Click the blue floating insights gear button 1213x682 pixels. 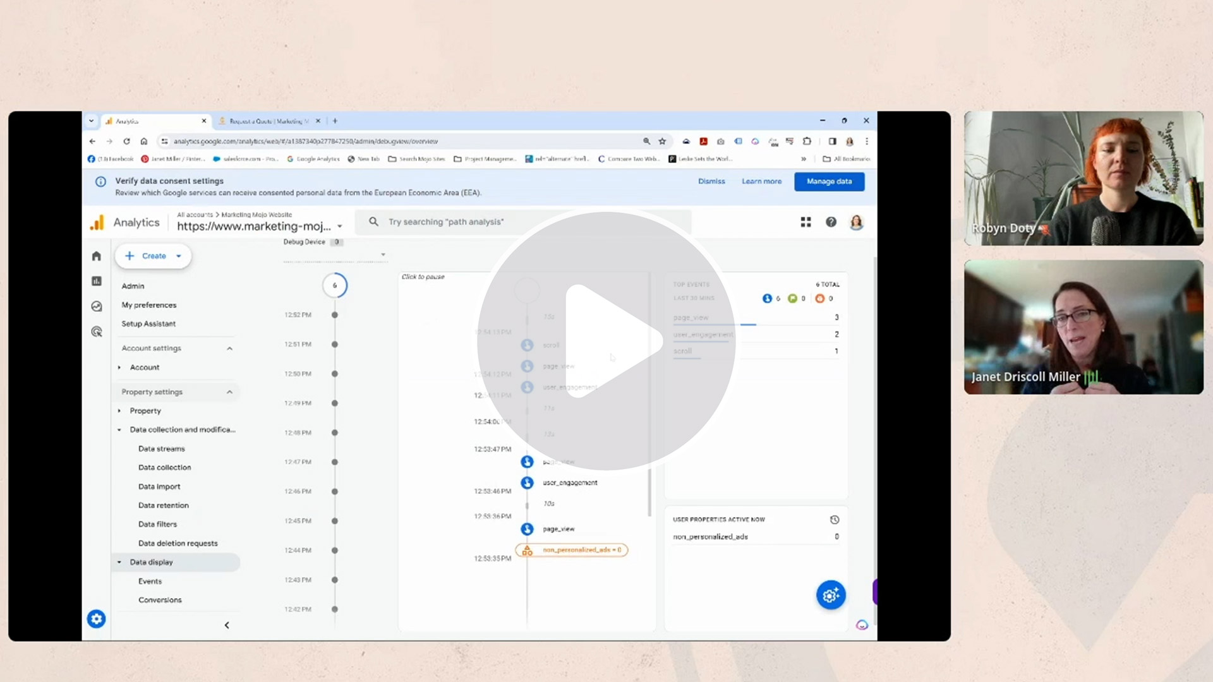830,595
